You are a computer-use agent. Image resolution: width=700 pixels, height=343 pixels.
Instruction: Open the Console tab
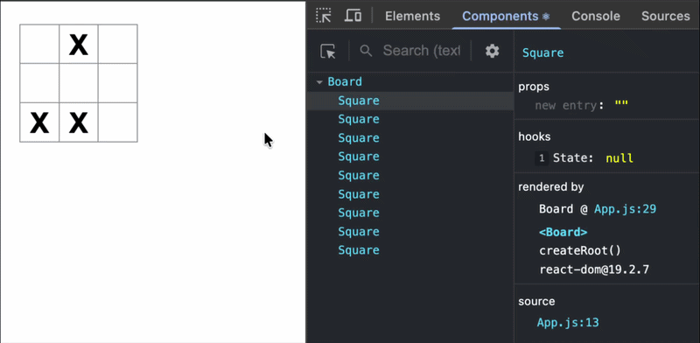tap(596, 16)
